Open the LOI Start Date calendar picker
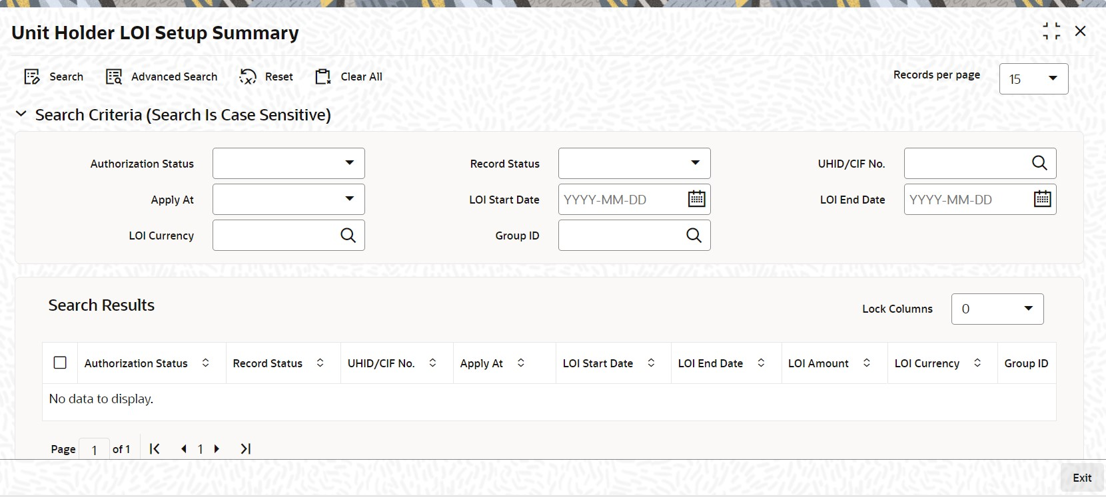The height and width of the screenshot is (497, 1106). point(696,199)
